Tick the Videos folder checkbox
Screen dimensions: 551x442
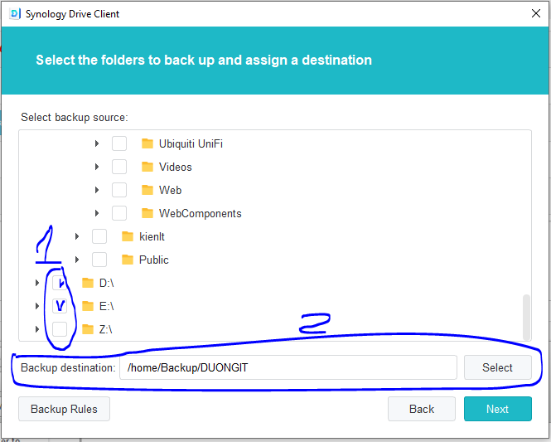(x=119, y=167)
